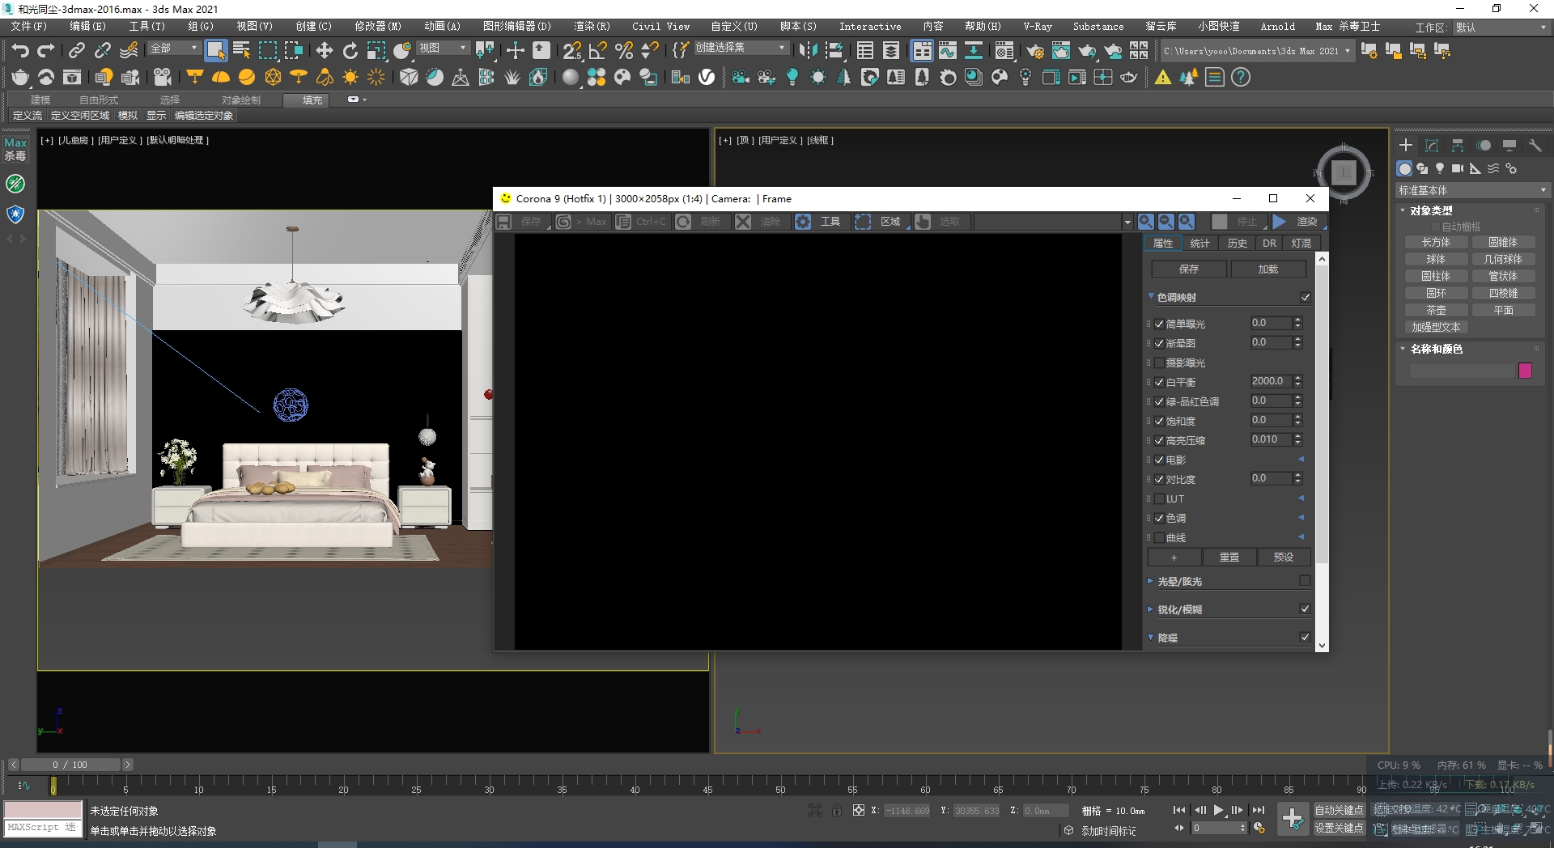Choose the Select and Scale tool

[x=376, y=51]
